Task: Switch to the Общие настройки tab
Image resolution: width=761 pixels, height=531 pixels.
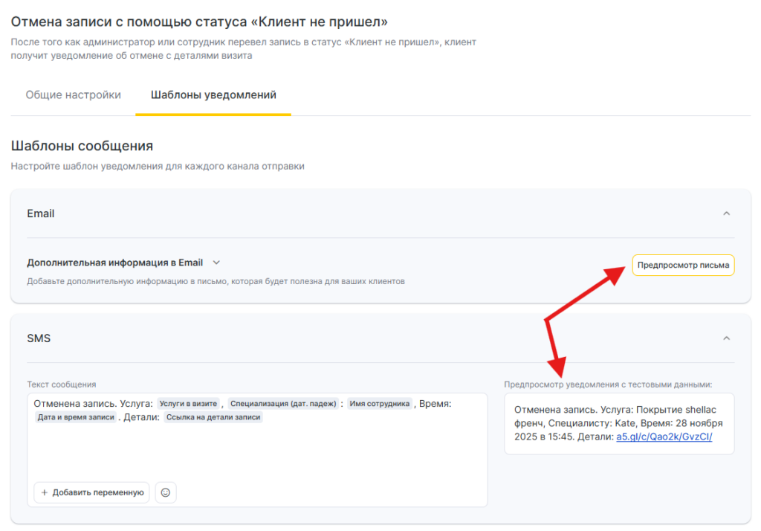Action: point(73,95)
